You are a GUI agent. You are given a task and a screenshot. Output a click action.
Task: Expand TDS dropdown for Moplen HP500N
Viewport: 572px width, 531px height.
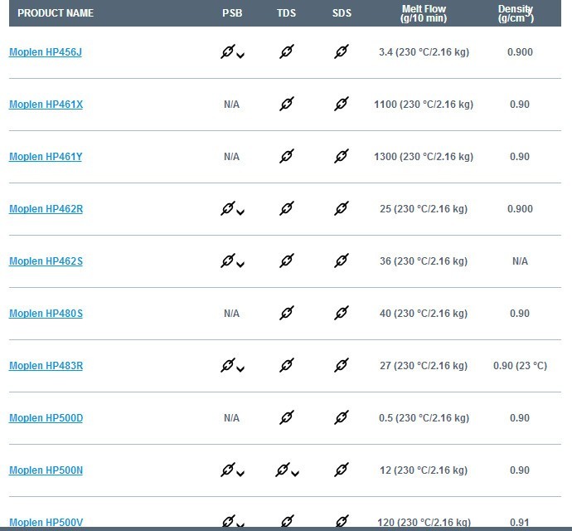pos(295,473)
